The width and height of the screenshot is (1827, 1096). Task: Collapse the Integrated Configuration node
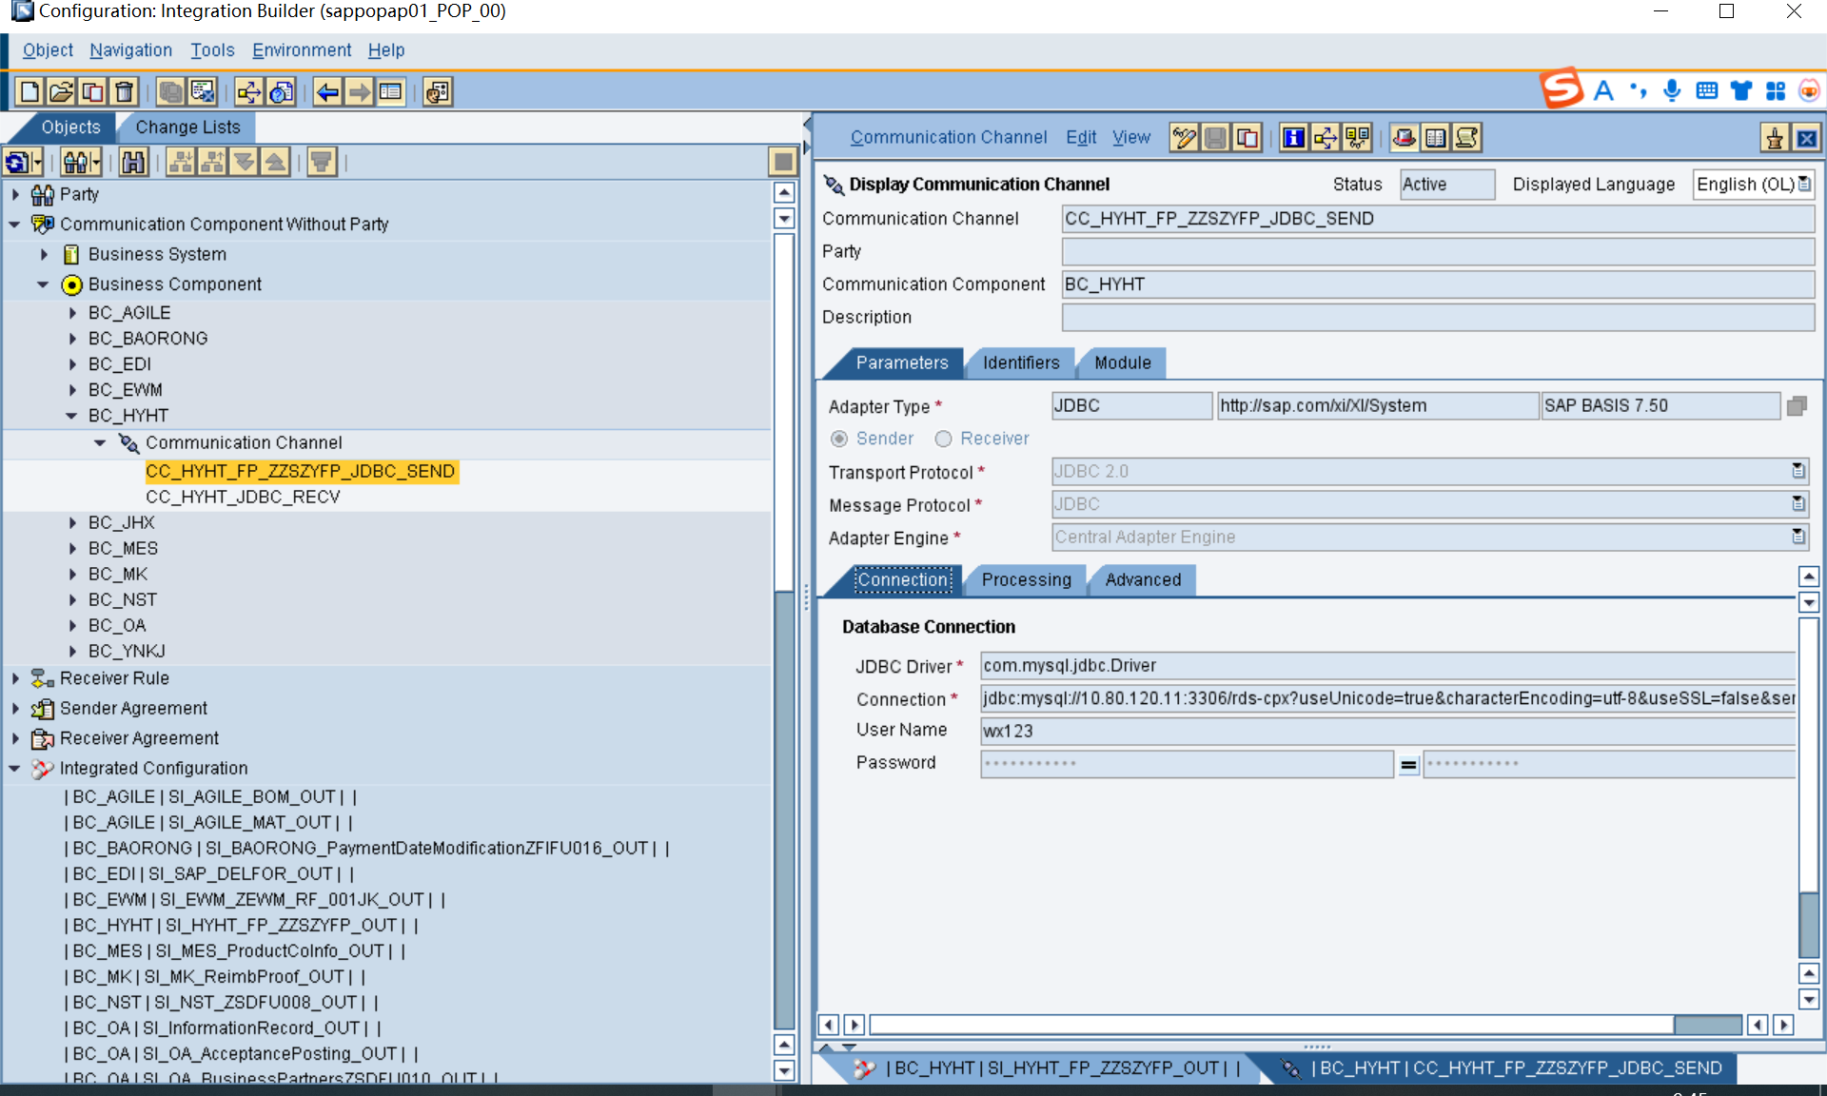click(15, 769)
